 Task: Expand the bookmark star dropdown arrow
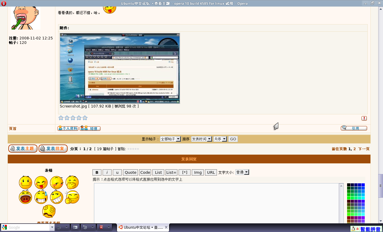pos(109,227)
